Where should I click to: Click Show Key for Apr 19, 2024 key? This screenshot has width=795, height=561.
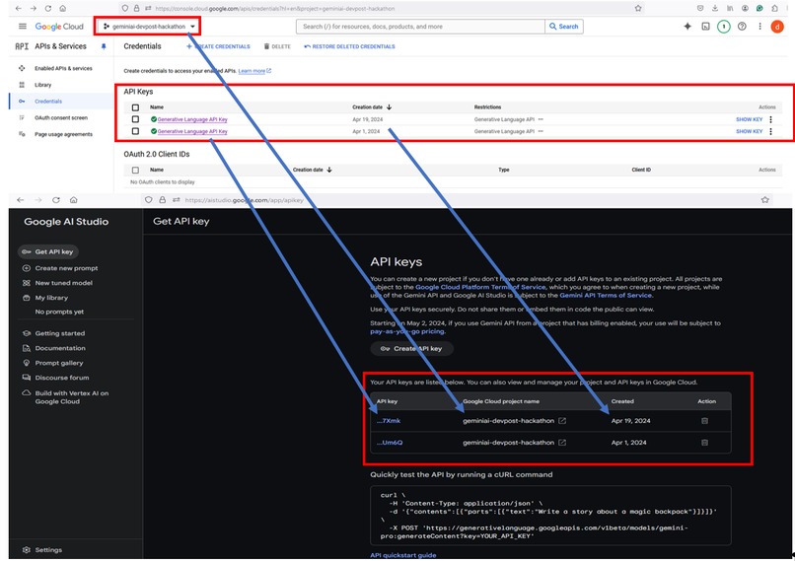click(749, 119)
